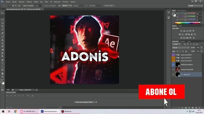
Task: Open the Style Normal dropdown in options bar
Action: point(67,6)
